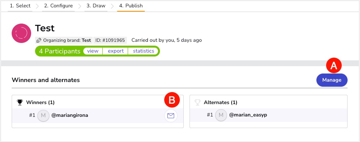Click the Test giveaway title

point(45,28)
